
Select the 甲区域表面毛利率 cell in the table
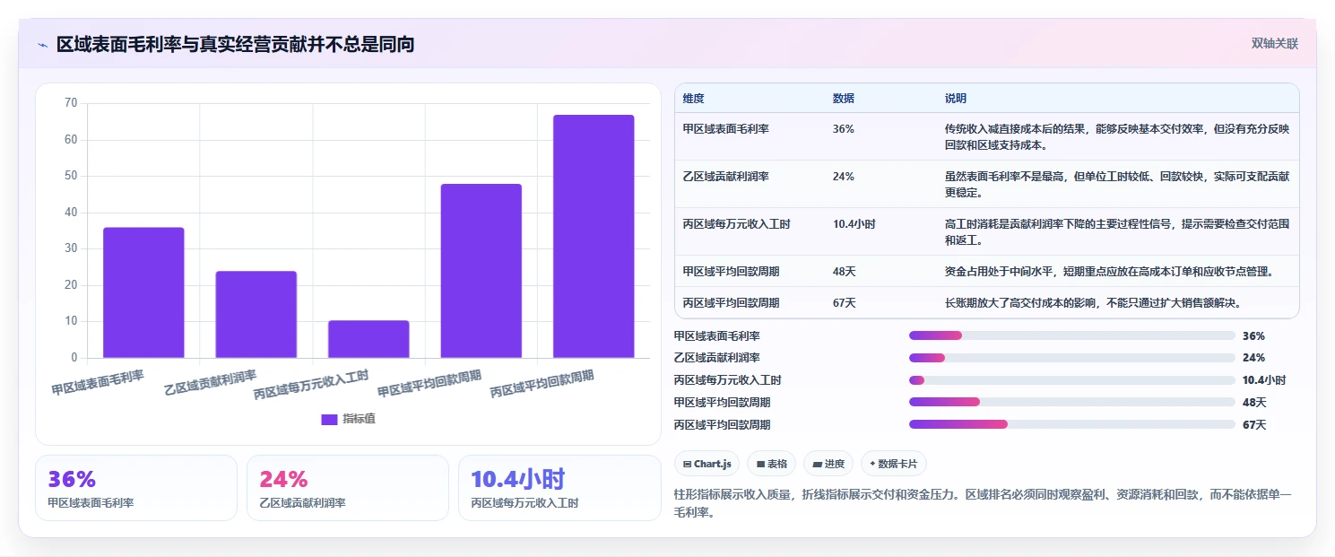pyautogui.click(x=725, y=129)
